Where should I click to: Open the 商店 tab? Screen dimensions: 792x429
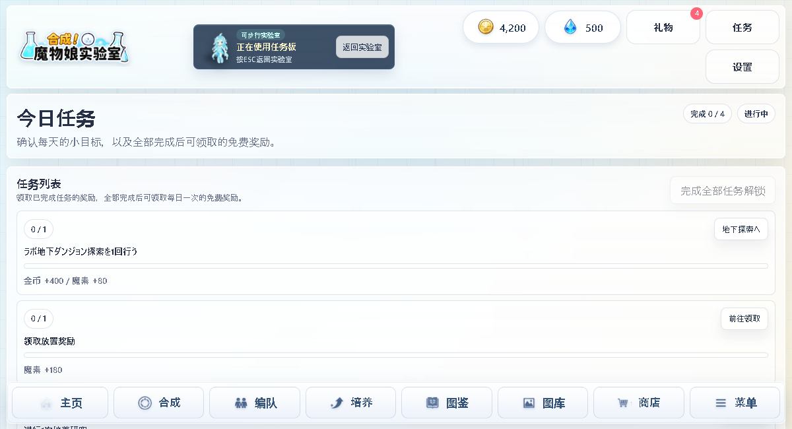click(639, 403)
